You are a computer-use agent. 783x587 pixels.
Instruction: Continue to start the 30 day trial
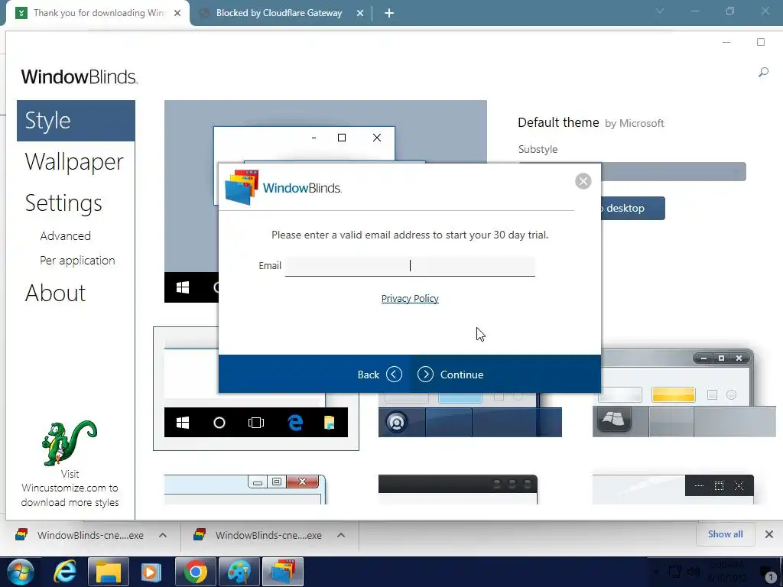(450, 375)
